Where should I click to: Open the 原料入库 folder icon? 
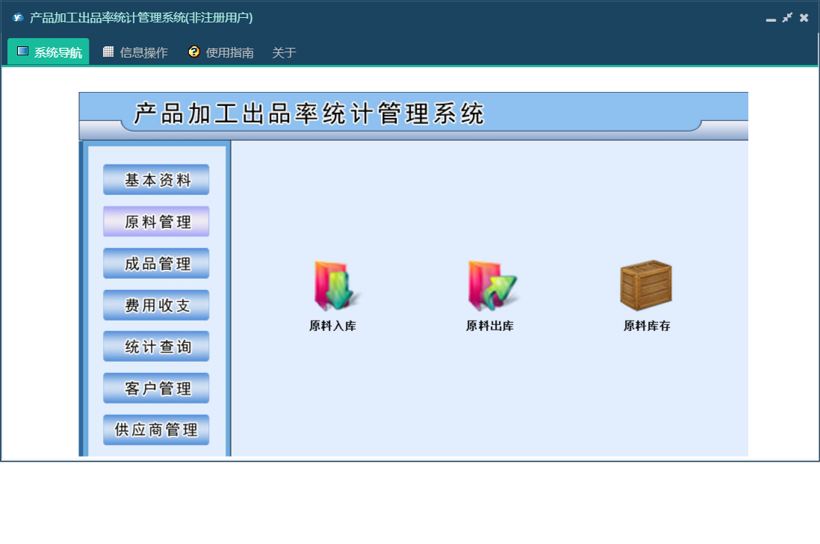point(336,285)
